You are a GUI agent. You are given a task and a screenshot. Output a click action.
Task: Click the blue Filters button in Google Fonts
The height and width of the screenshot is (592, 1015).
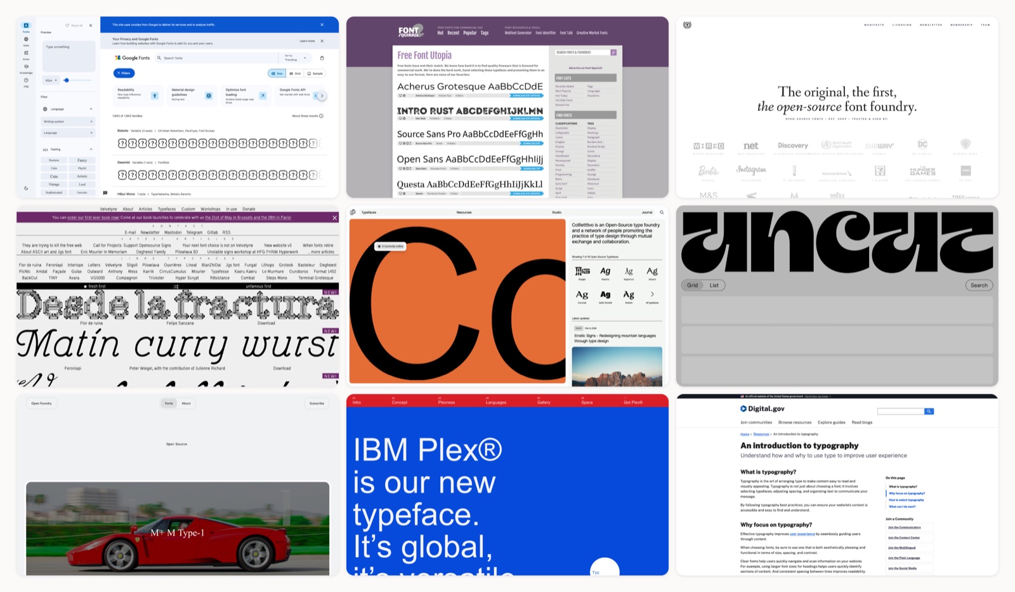[x=124, y=73]
